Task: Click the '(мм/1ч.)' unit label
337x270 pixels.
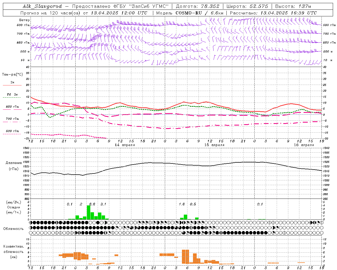Action: [x=13, y=212]
